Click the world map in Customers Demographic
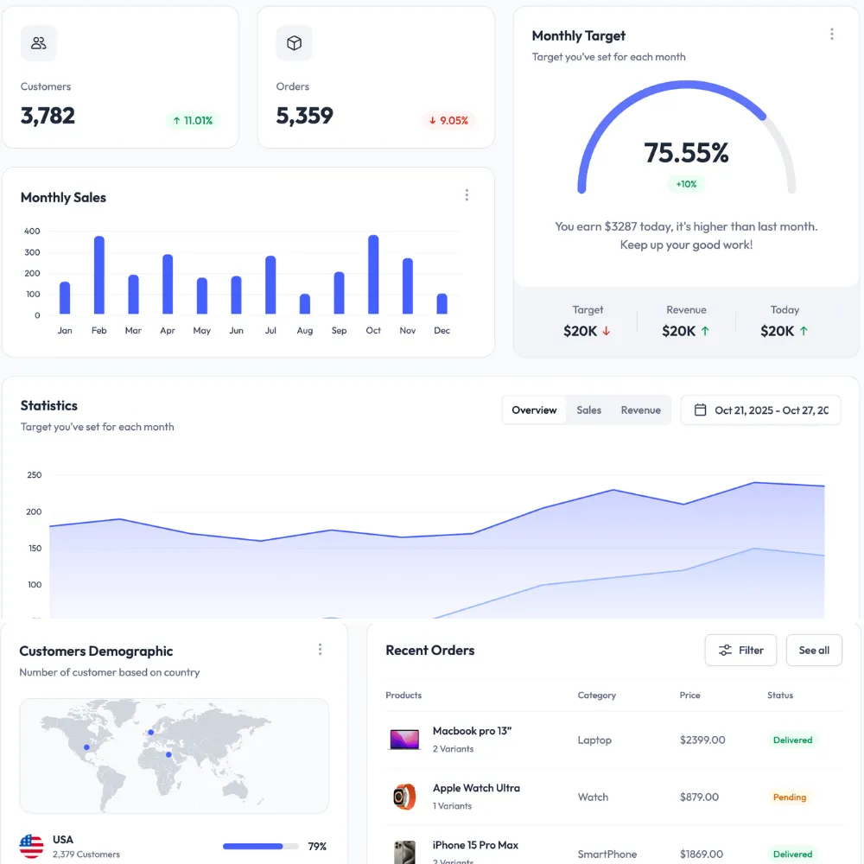Viewport: 864px width, 864px height. pos(174,755)
